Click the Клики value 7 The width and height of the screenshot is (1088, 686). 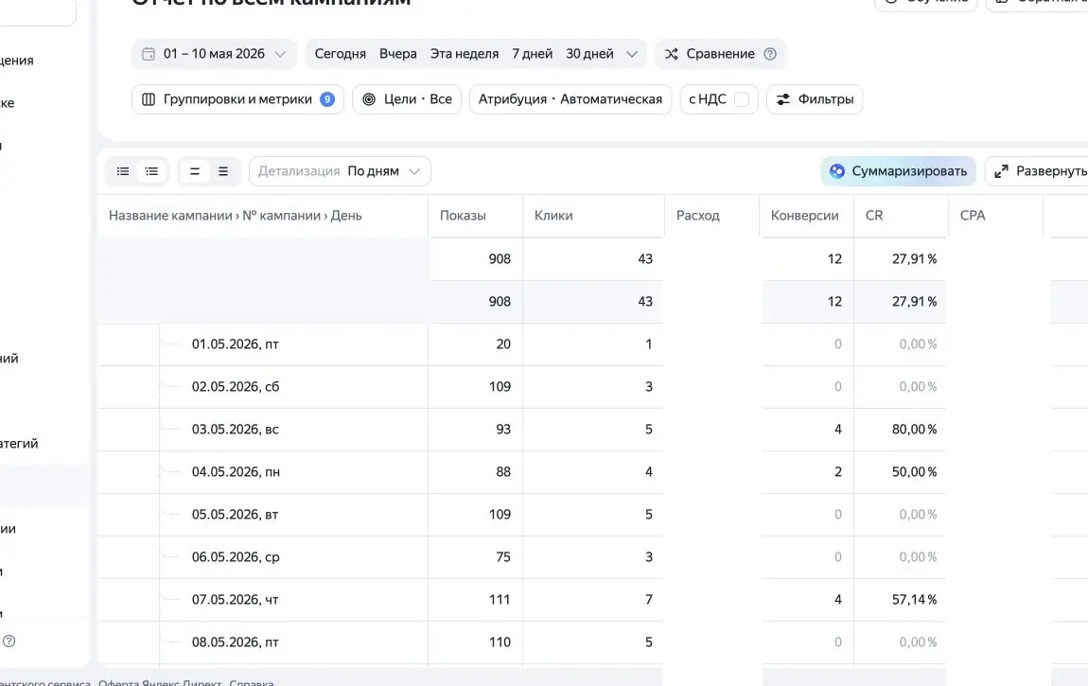[x=649, y=600]
